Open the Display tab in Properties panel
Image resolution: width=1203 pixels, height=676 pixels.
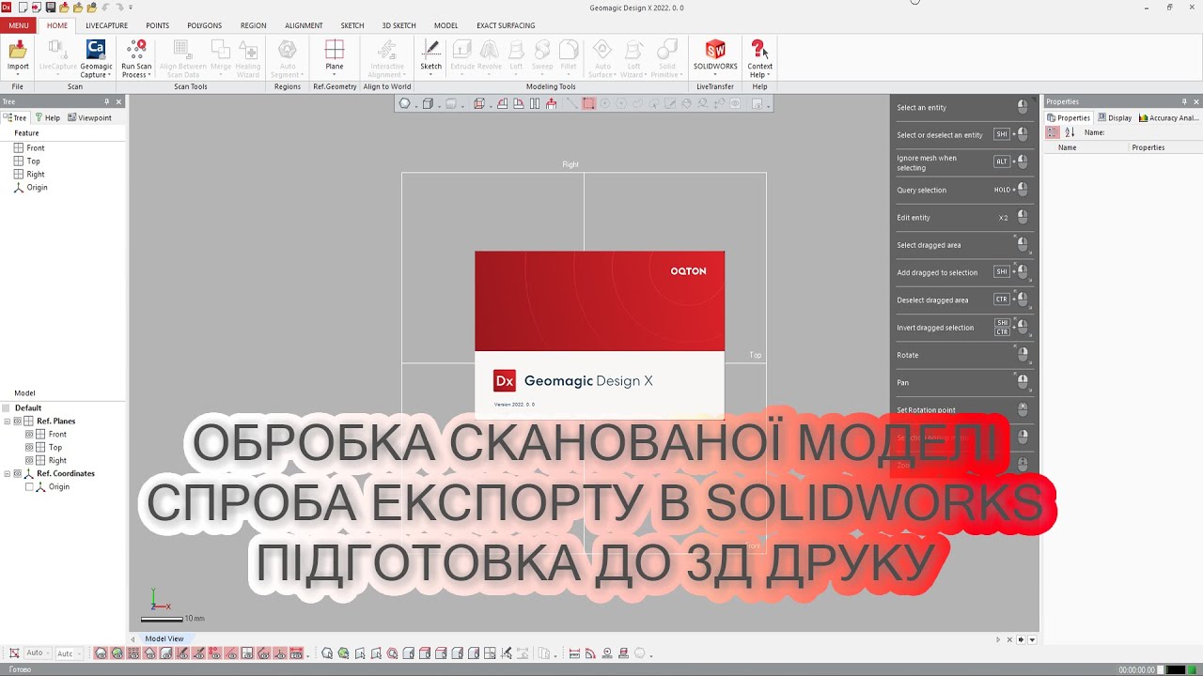click(x=1115, y=118)
